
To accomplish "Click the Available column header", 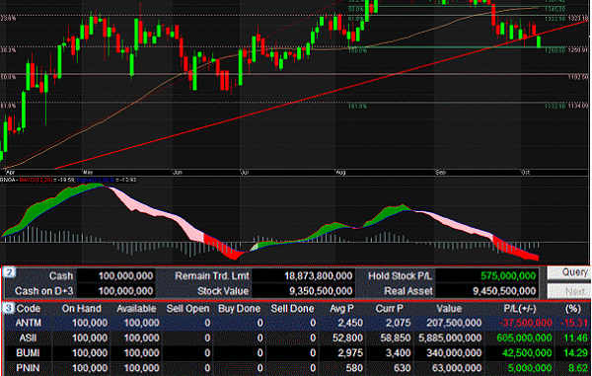I will [x=136, y=309].
